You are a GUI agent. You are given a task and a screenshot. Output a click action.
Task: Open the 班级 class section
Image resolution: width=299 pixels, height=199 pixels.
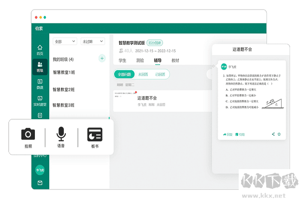coord(40,67)
